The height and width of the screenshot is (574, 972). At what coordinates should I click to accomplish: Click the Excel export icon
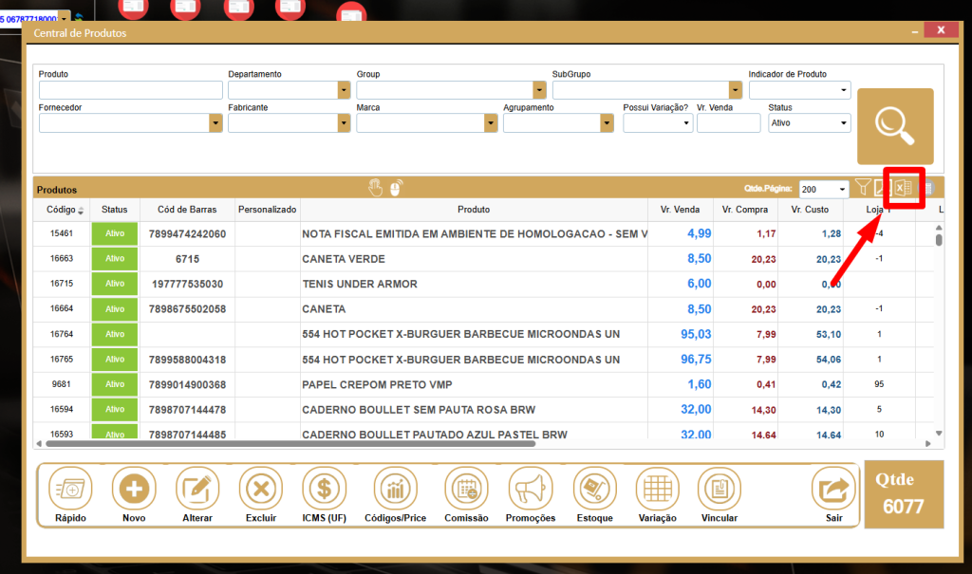coord(904,189)
